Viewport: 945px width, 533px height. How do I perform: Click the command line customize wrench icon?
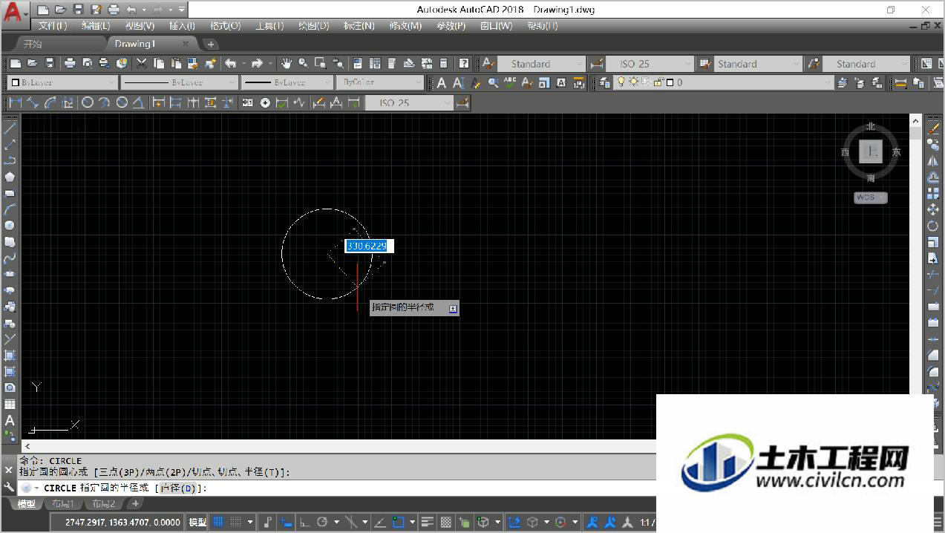[x=9, y=488]
